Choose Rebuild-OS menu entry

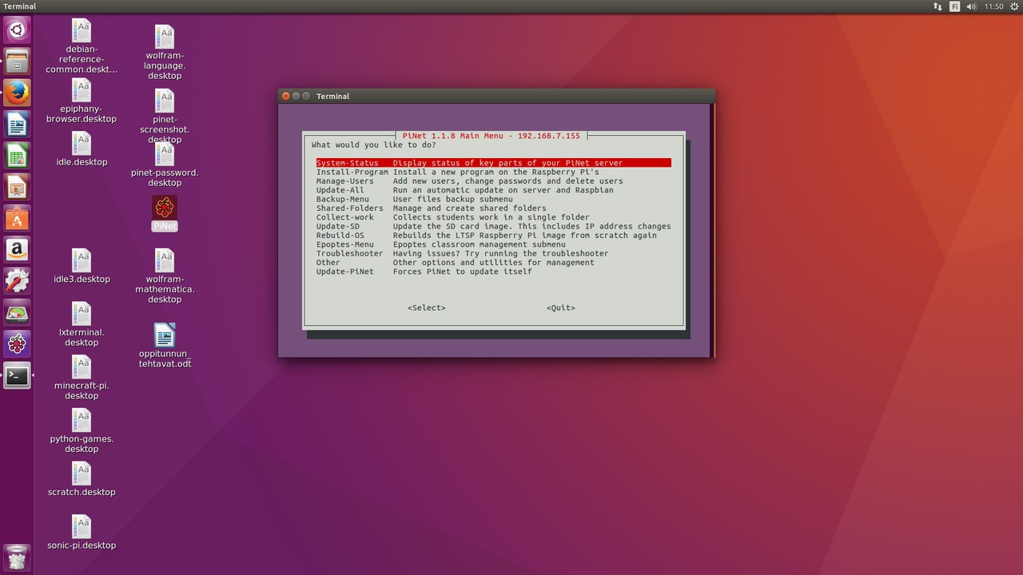[493, 236]
